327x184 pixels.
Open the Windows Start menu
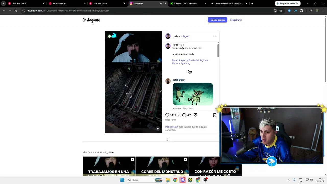tap(122, 180)
